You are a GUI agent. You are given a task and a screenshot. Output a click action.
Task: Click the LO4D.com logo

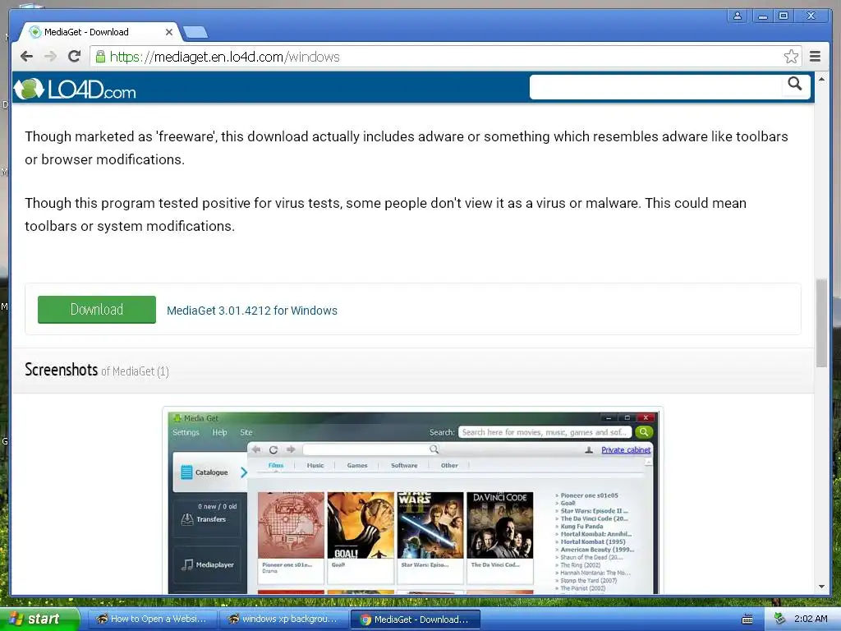tap(75, 89)
